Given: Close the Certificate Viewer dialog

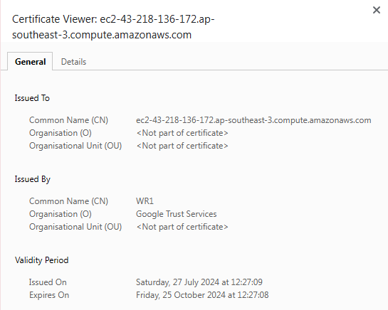Looking at the screenshot, I should (x=377, y=10).
